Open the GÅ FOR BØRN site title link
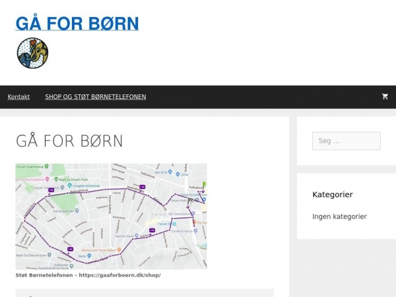Viewport: 396px width, 297px height. [x=77, y=23]
